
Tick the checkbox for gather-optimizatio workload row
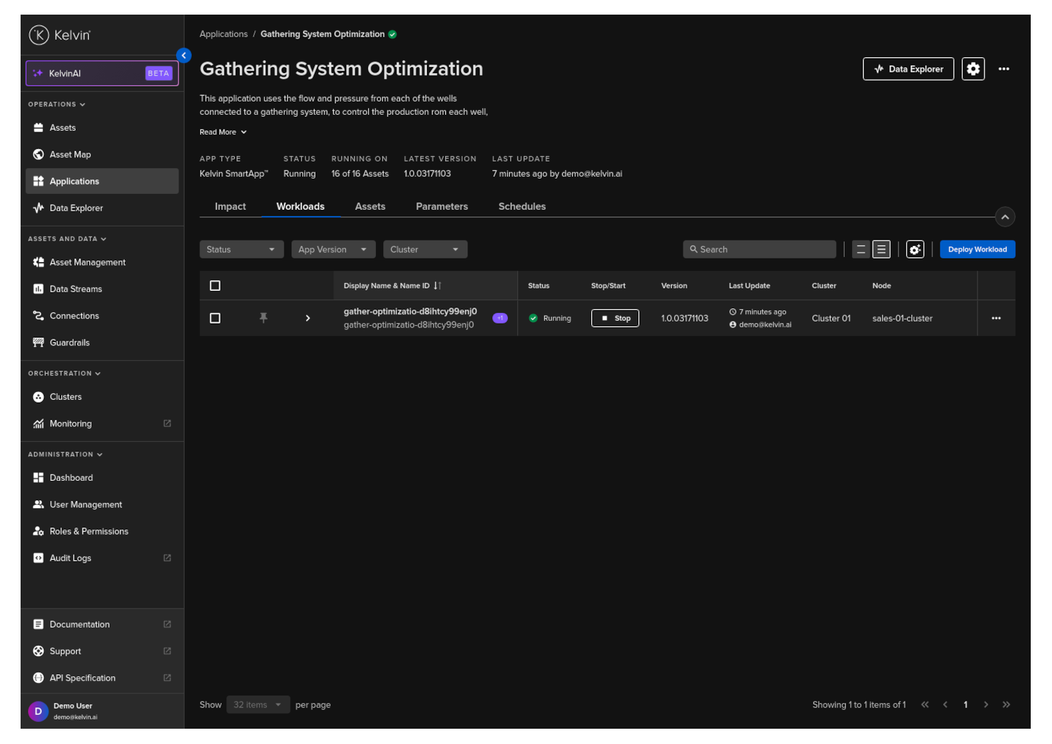pos(215,318)
